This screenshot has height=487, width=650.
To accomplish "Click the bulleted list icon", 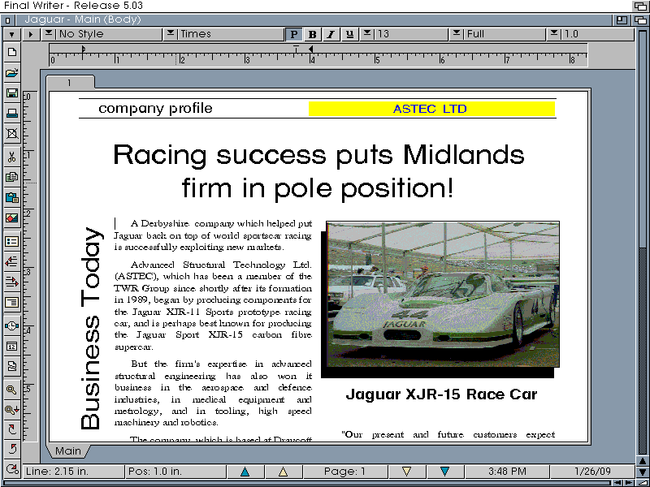I will pos(11,241).
